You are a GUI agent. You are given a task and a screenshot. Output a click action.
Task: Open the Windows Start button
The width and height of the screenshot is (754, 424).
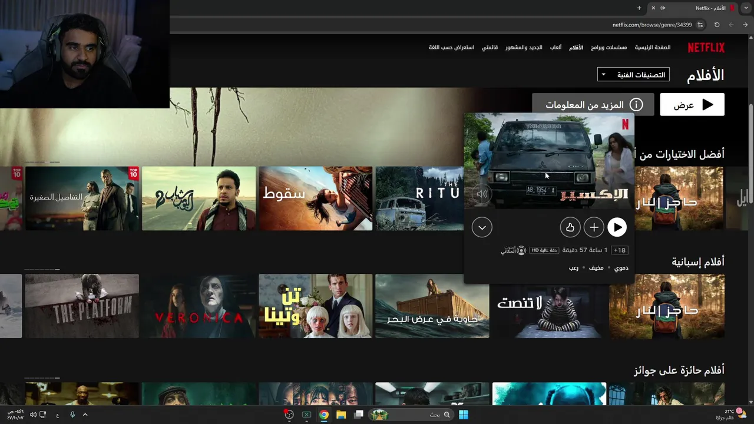coord(464,415)
